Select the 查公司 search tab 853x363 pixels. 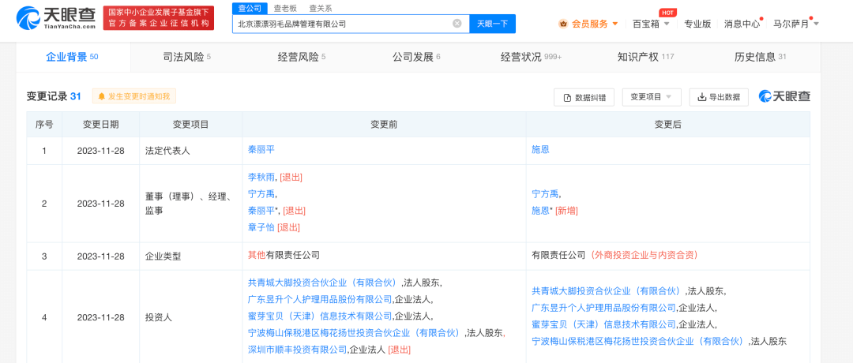250,8
